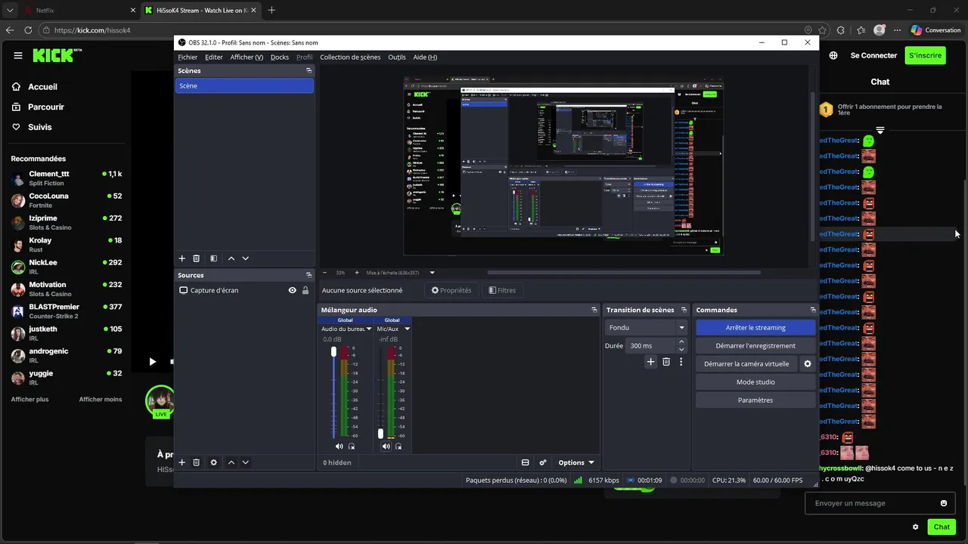
Task: Click S'inscrire button on Kick
Action: point(926,55)
